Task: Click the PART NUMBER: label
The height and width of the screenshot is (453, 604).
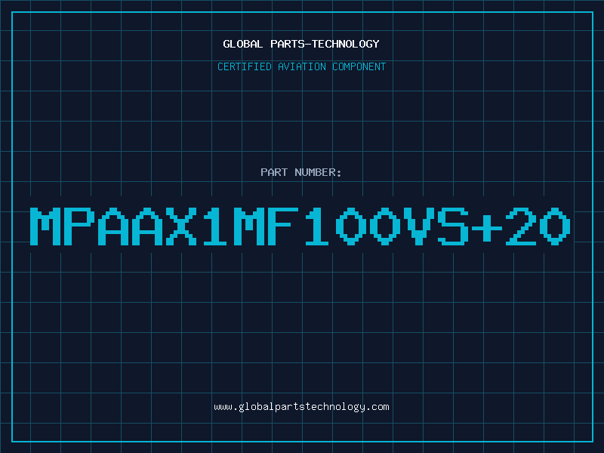Action: 301,172
